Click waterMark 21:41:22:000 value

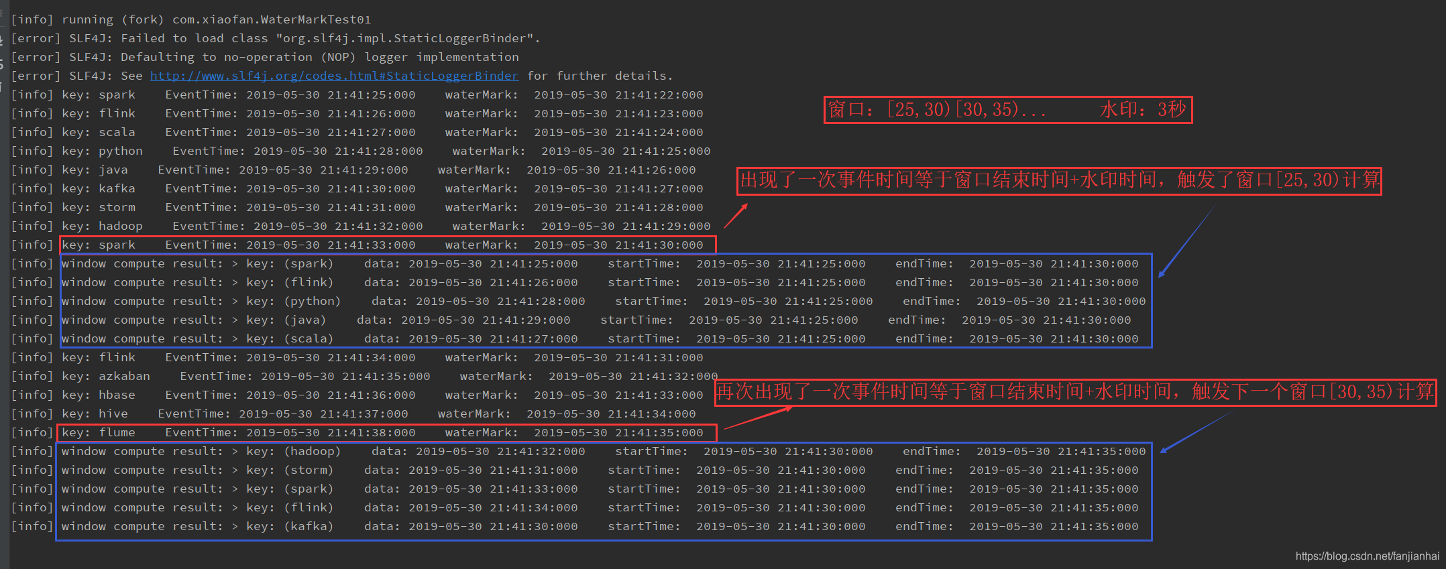[618, 94]
